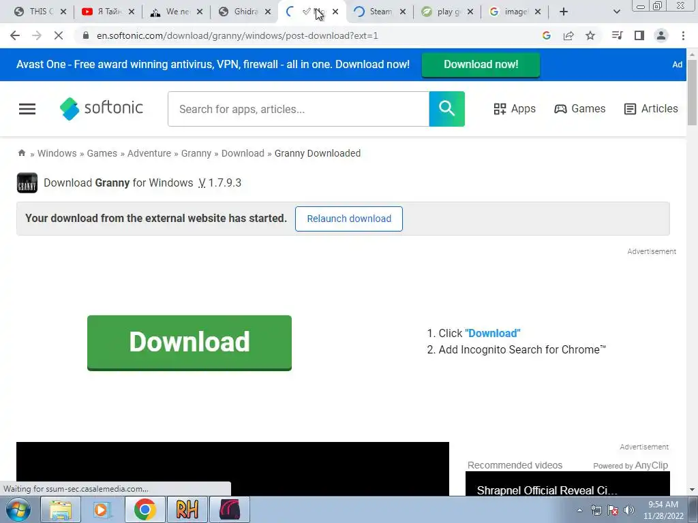The image size is (698, 523).
Task: Click Games in the breadcrumb
Action: pyautogui.click(x=102, y=153)
